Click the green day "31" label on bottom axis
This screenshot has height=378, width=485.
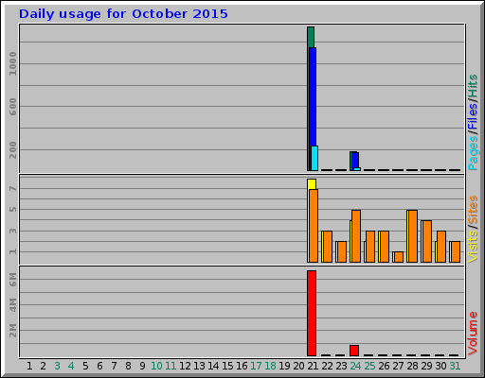455,366
